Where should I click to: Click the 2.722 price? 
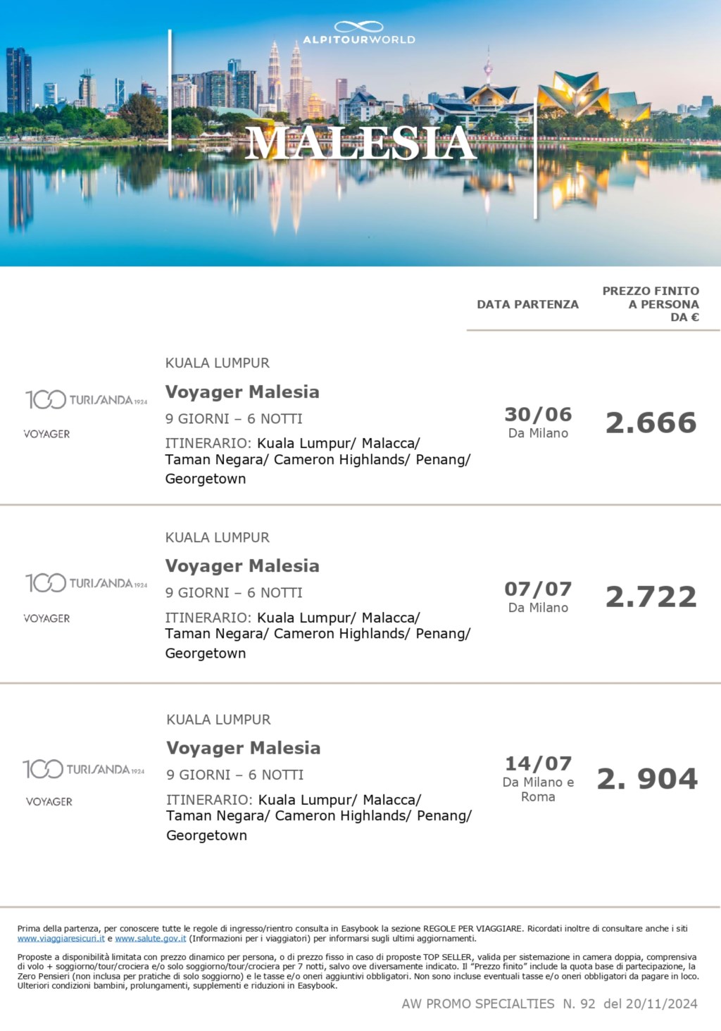point(651,597)
